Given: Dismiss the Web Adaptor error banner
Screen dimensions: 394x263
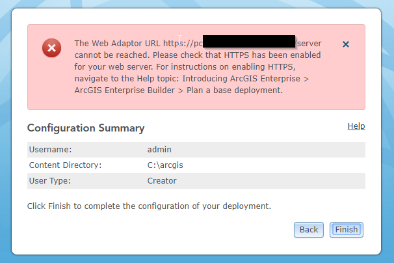Looking at the screenshot, I should pyautogui.click(x=346, y=44).
